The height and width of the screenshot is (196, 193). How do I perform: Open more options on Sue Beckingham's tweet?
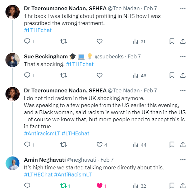(x=183, y=56)
